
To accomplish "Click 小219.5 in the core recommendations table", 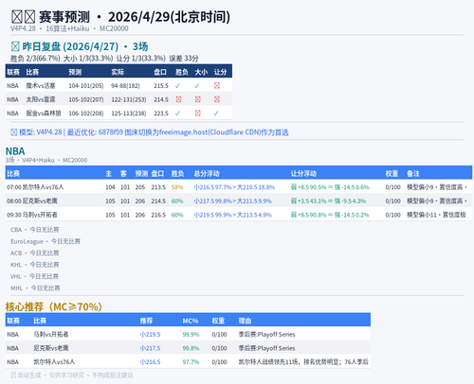I will [150, 335].
